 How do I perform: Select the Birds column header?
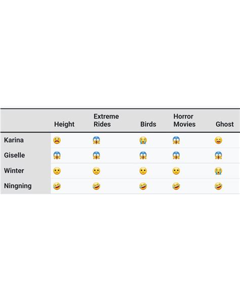click(148, 124)
